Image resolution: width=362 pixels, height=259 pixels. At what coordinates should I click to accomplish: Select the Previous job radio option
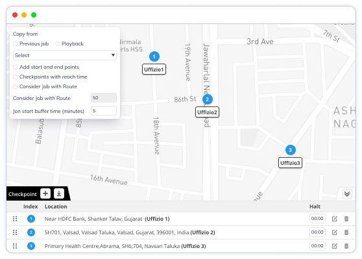15,44
